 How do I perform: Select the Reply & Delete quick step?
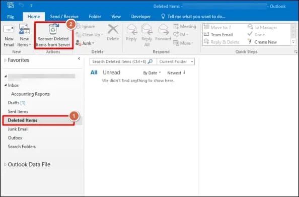221,42
